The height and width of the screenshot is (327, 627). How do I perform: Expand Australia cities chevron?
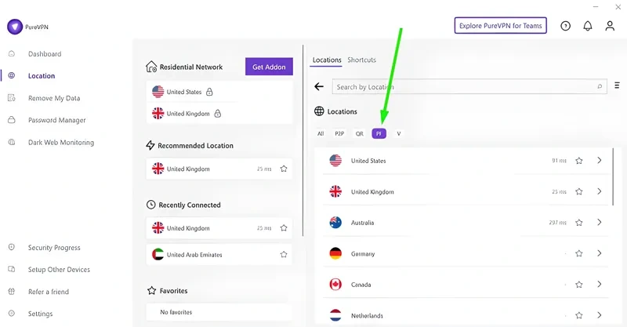tap(600, 222)
